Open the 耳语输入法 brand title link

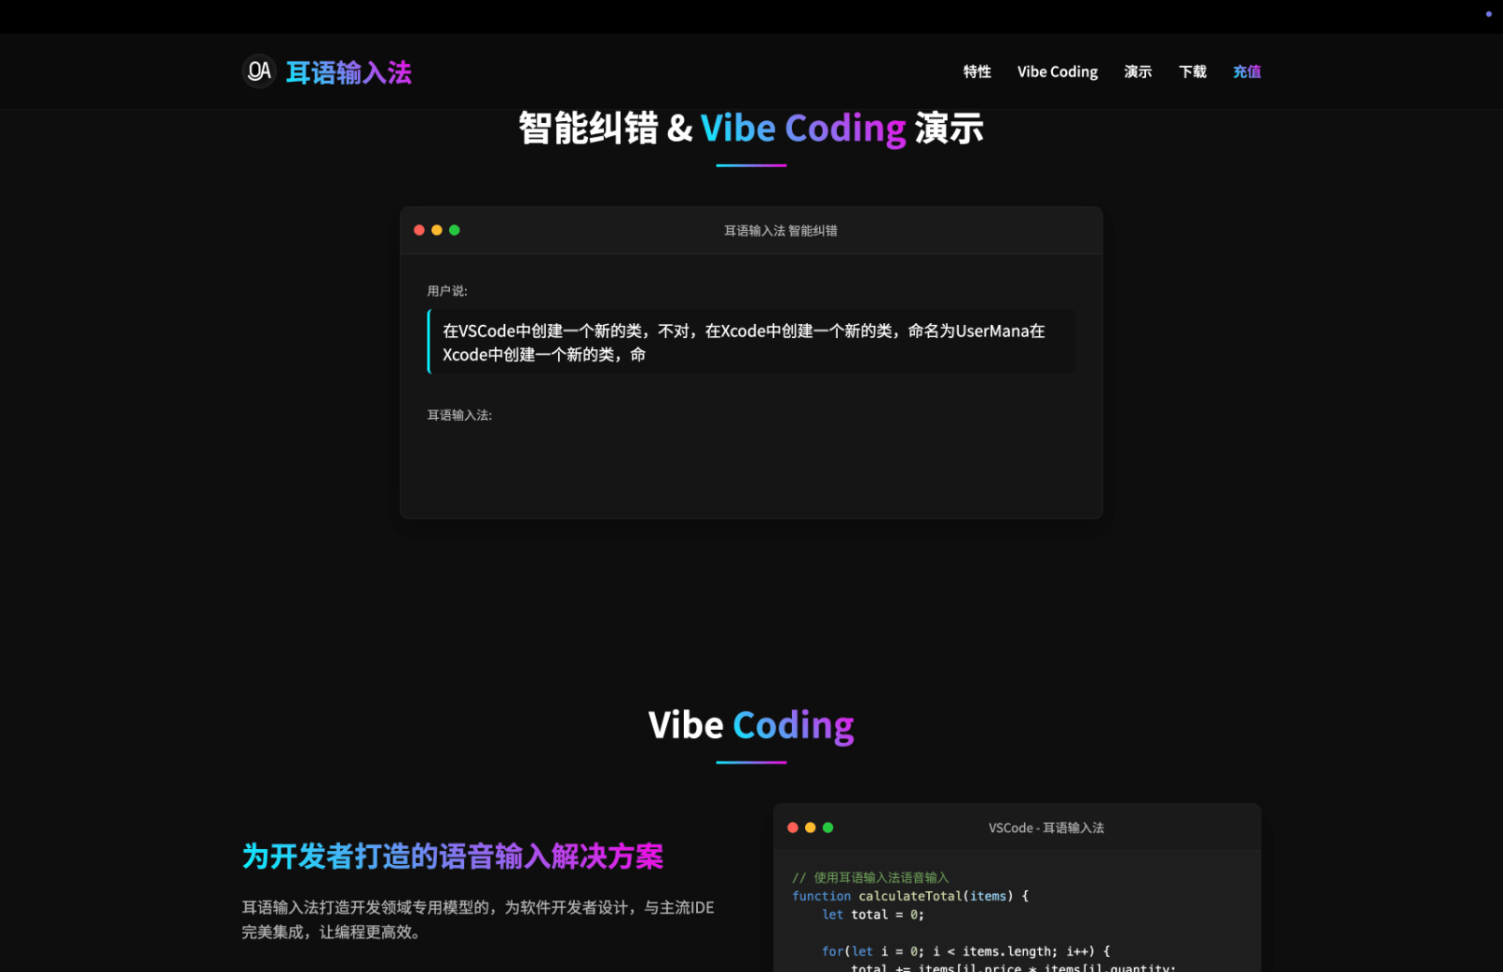349,72
